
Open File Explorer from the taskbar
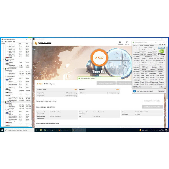[x=41, y=130]
